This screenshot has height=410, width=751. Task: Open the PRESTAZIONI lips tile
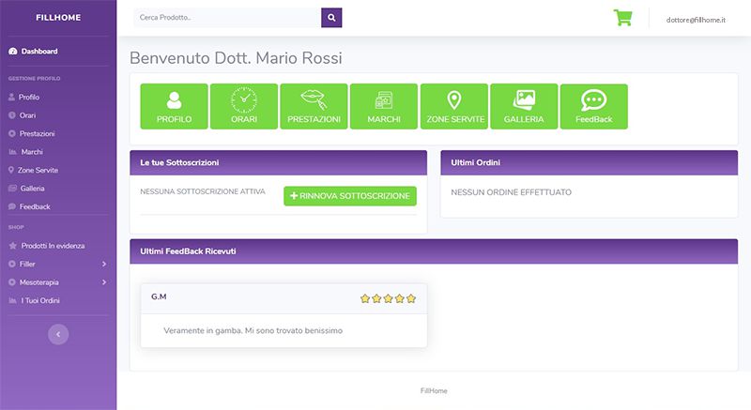[314, 106]
